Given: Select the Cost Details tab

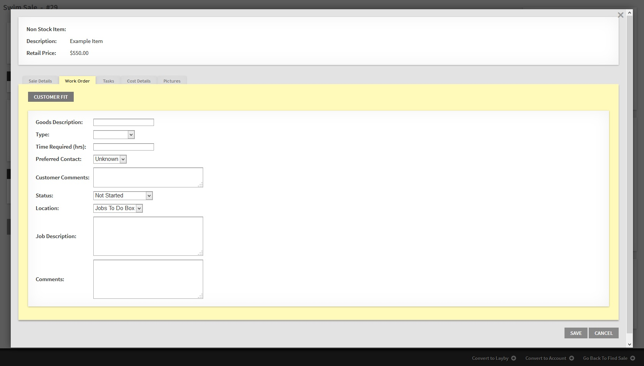Looking at the screenshot, I should 139,81.
